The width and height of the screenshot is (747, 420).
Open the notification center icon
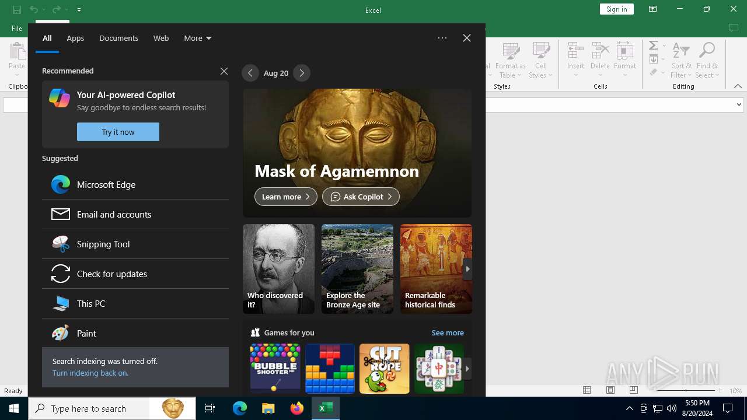pyautogui.click(x=728, y=408)
